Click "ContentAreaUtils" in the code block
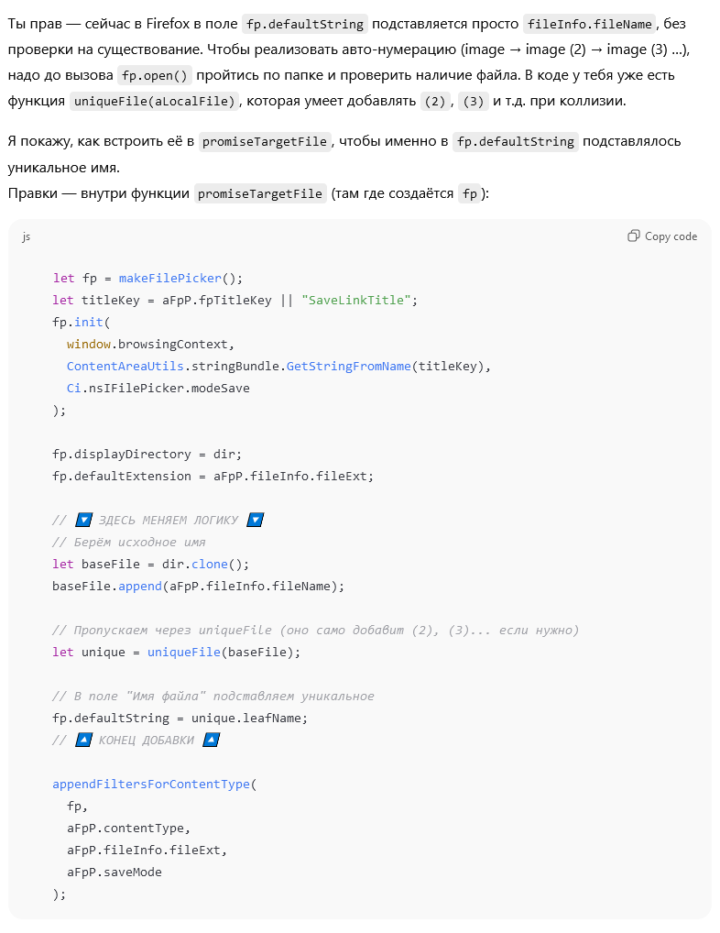Image resolution: width=720 pixels, height=933 pixels. (125, 367)
